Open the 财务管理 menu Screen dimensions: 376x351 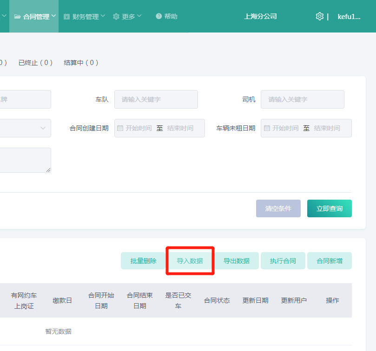point(85,16)
